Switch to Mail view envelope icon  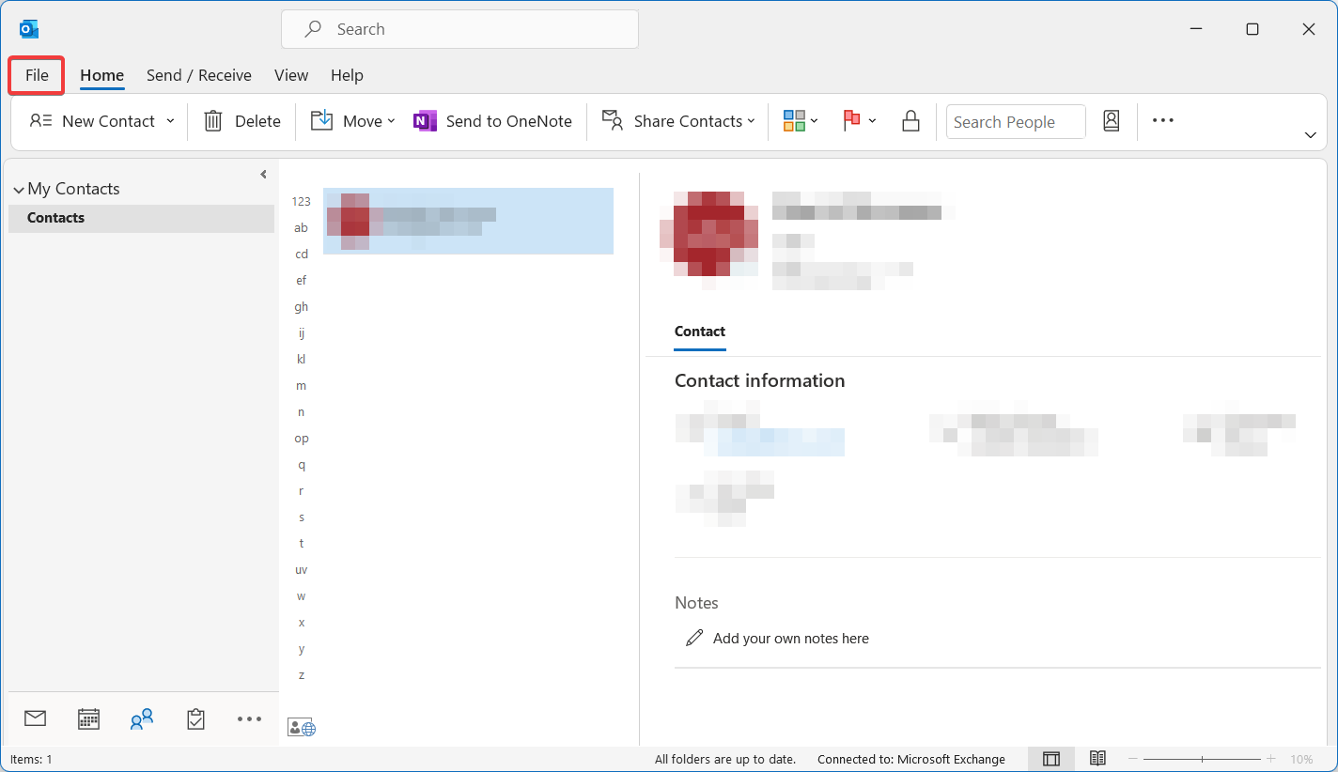(35, 718)
